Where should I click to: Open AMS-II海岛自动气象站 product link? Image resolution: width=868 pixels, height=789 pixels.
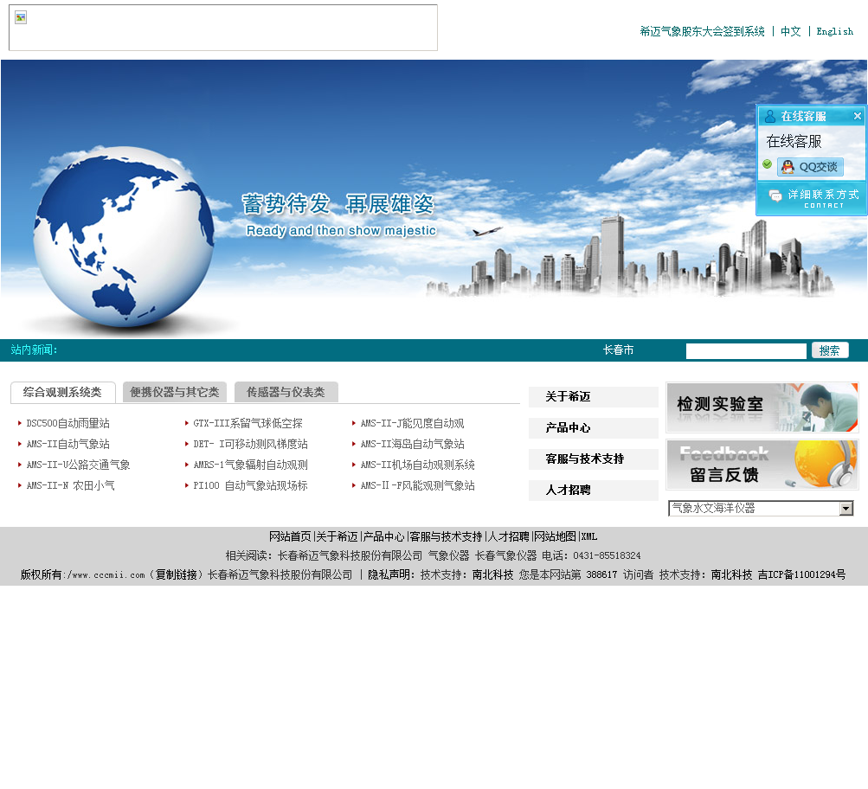pos(412,445)
